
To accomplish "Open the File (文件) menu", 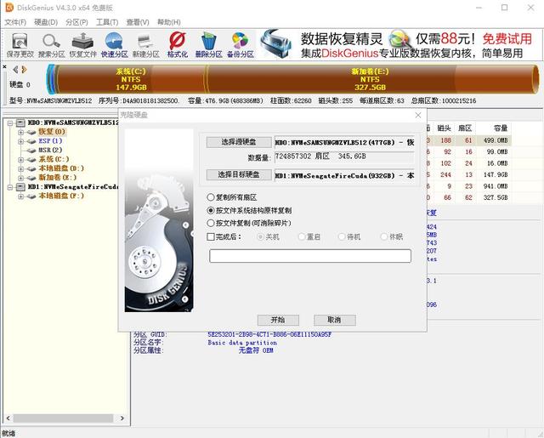I will [15, 22].
